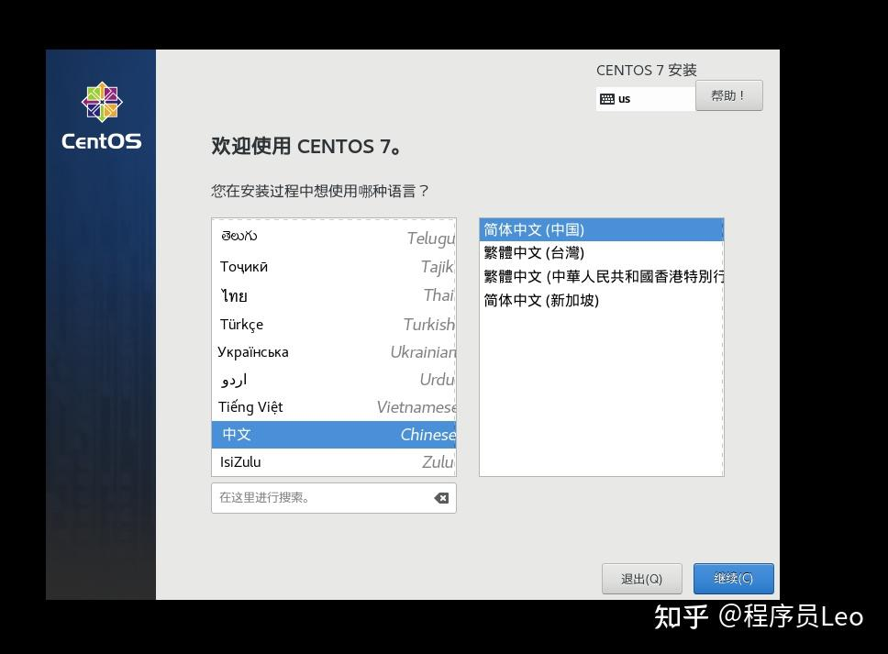
Task: Choose locale 繁體中文 (台灣)
Action: [602, 253]
